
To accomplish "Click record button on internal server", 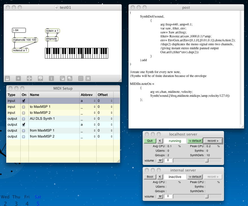I will tap(213, 177).
